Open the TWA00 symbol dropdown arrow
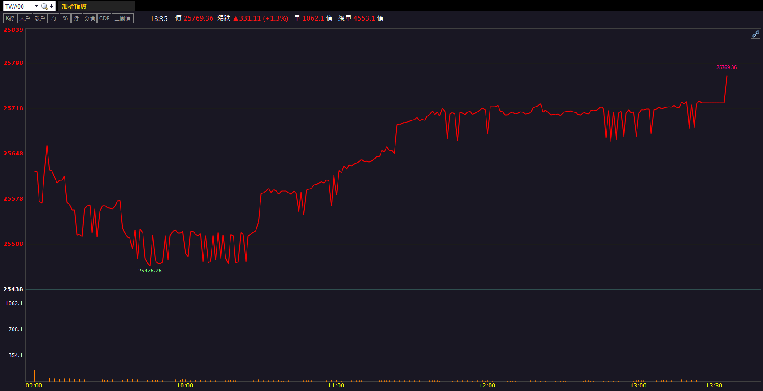Screen dimensions: 763x391 click(x=36, y=6)
